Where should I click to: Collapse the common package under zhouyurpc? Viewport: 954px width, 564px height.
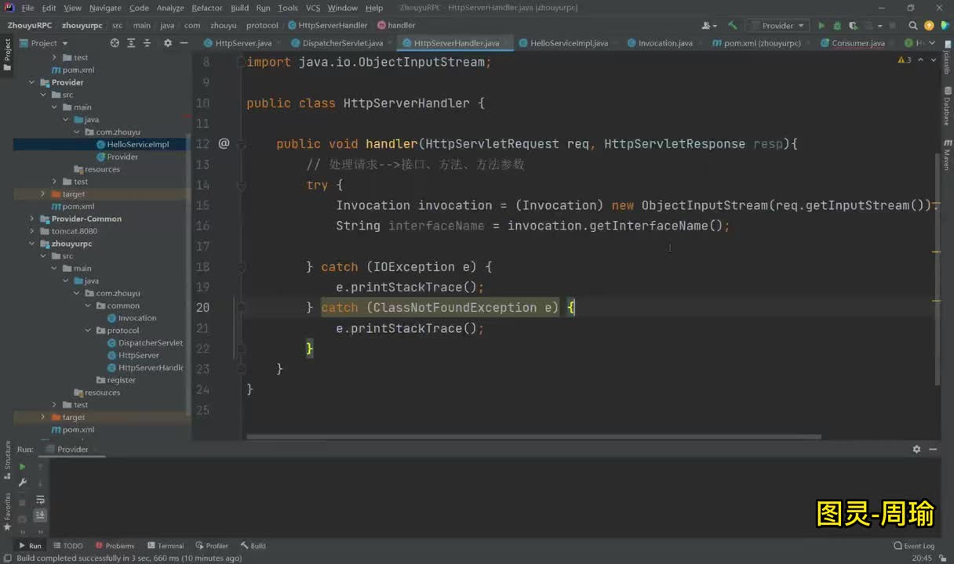pos(88,305)
